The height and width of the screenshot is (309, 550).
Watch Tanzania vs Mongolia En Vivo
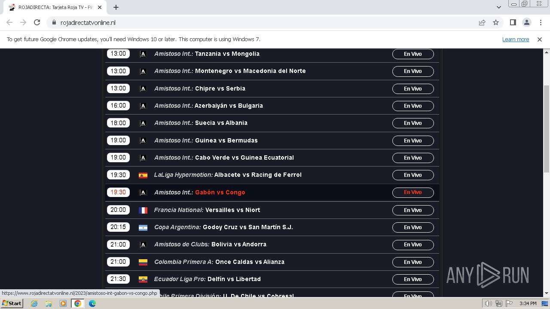click(x=413, y=54)
